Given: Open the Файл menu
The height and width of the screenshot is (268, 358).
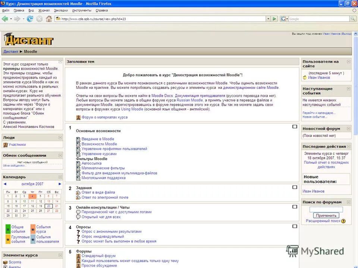Looking at the screenshot, I should pyautogui.click(x=6, y=10).
